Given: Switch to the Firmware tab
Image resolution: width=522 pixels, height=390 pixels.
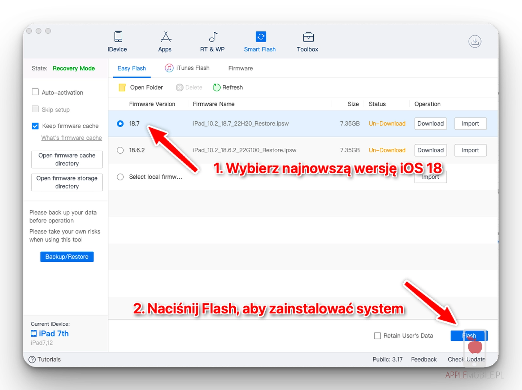Looking at the screenshot, I should pos(240,68).
